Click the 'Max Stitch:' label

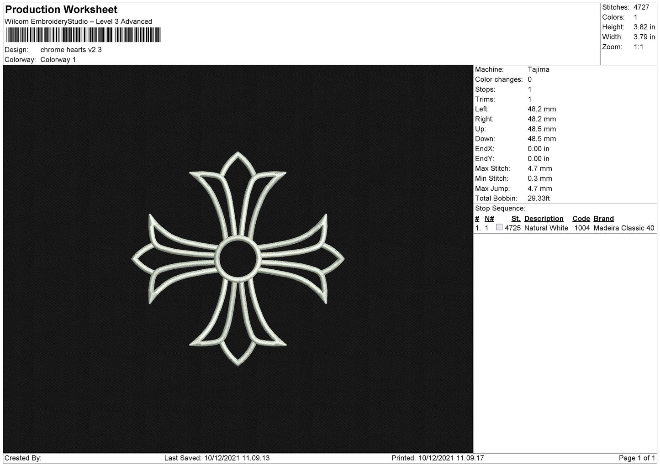[492, 168]
